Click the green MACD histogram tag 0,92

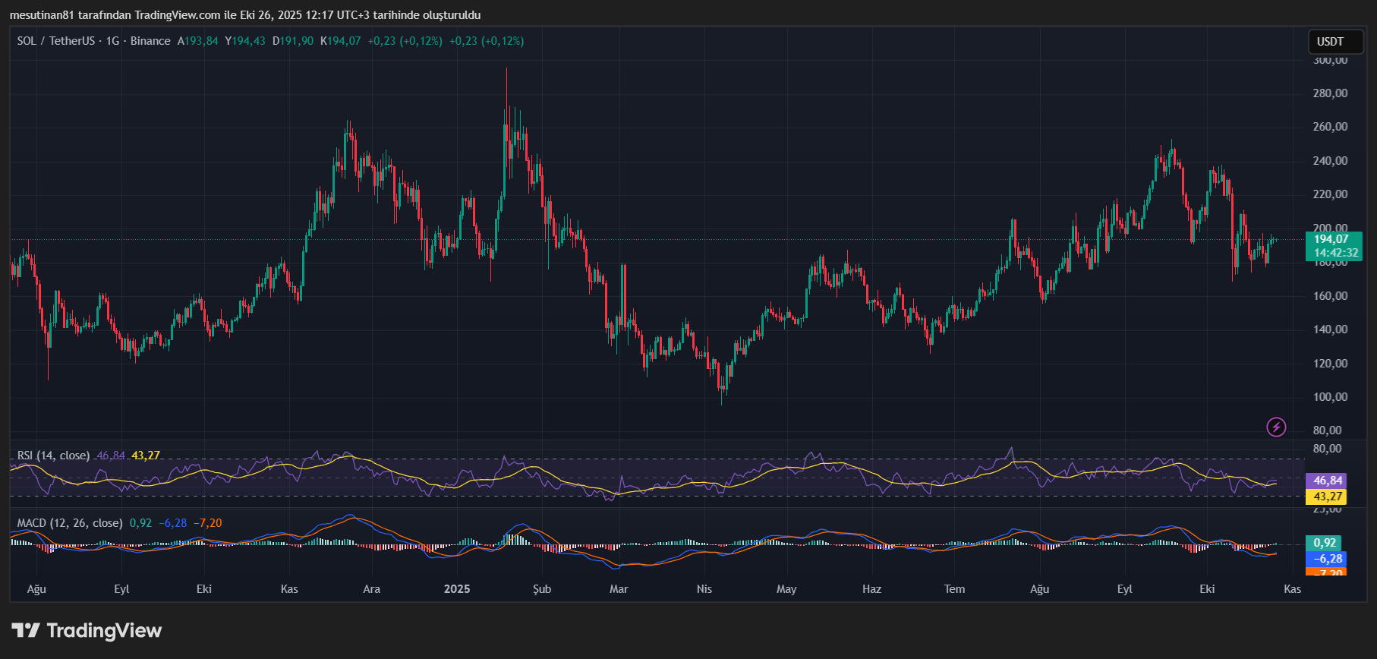point(1325,543)
